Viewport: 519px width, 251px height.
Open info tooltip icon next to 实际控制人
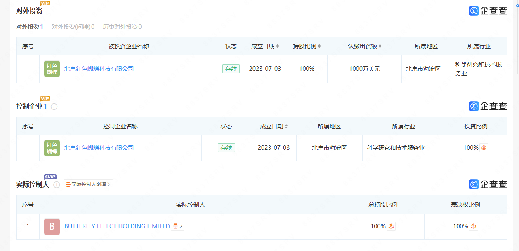[x=57, y=185]
